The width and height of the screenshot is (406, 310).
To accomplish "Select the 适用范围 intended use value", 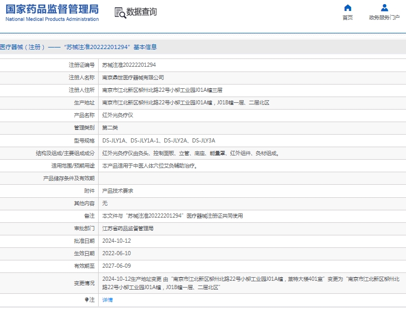I will [150, 166].
